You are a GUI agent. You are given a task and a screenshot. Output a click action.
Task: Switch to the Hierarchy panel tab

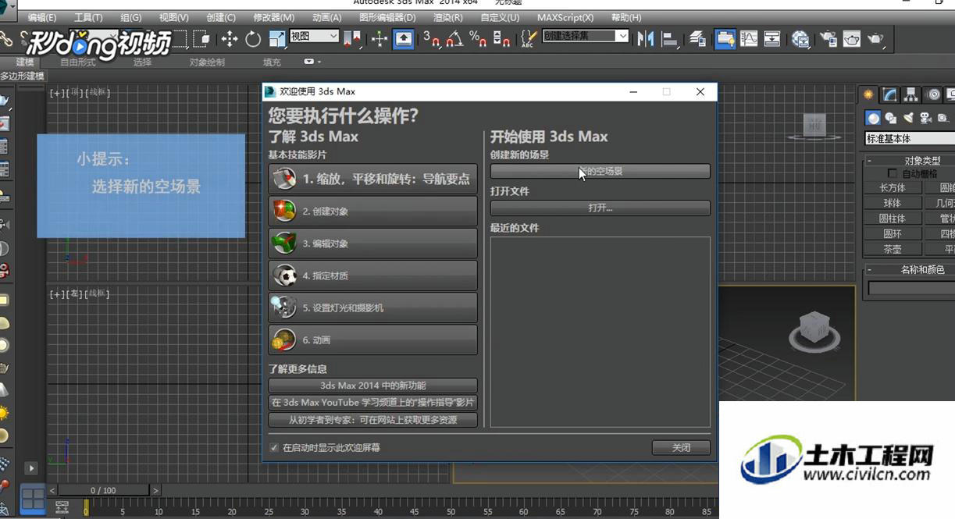tap(911, 94)
